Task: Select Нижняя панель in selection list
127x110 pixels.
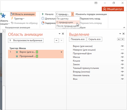Action: pyautogui.click(x=81, y=76)
